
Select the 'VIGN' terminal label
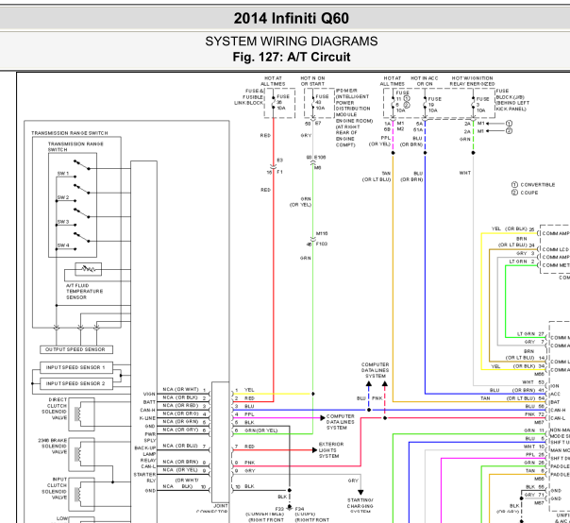pos(149,395)
